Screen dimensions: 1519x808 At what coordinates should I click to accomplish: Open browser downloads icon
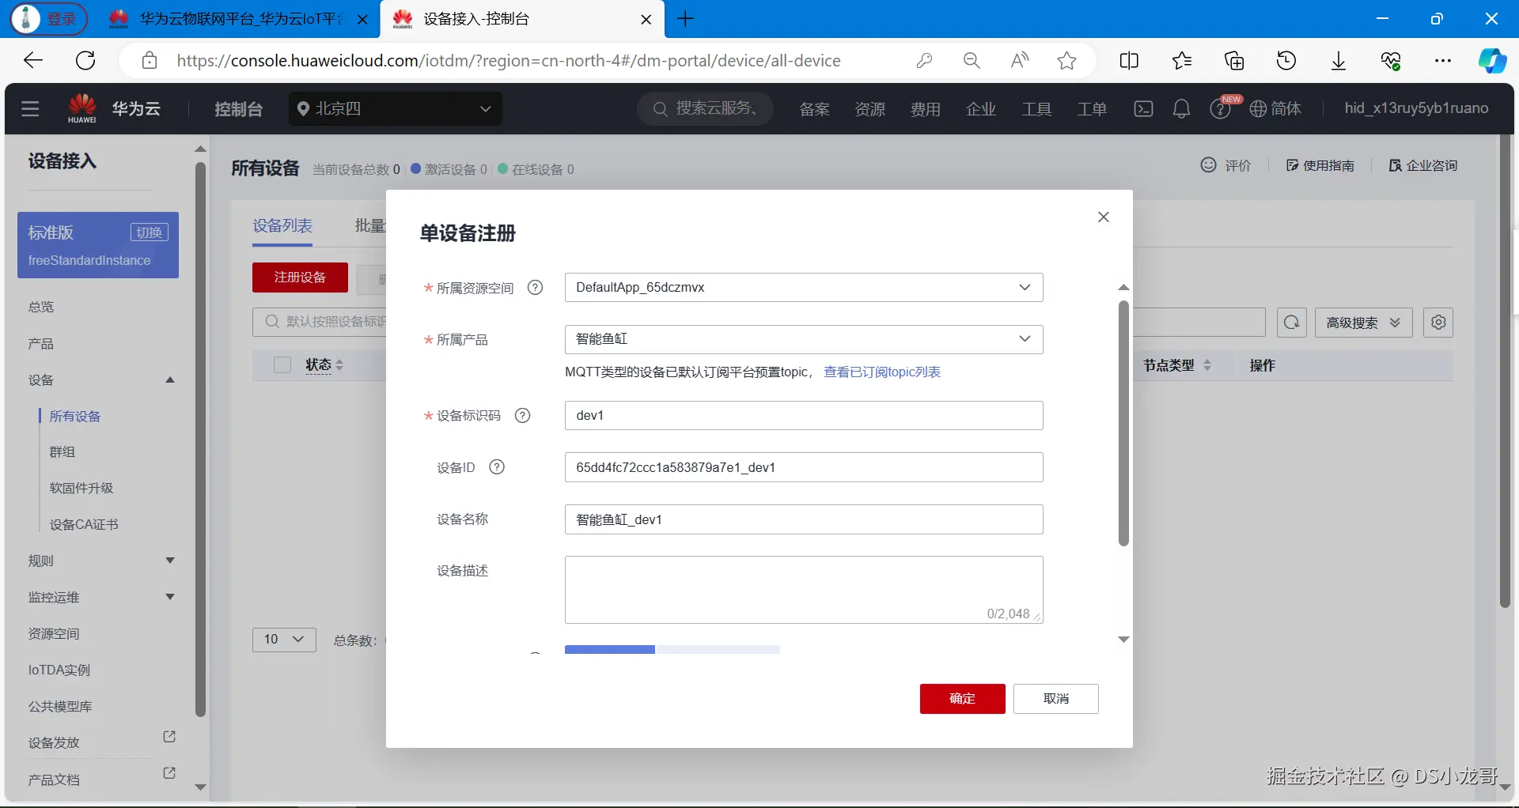(1339, 61)
